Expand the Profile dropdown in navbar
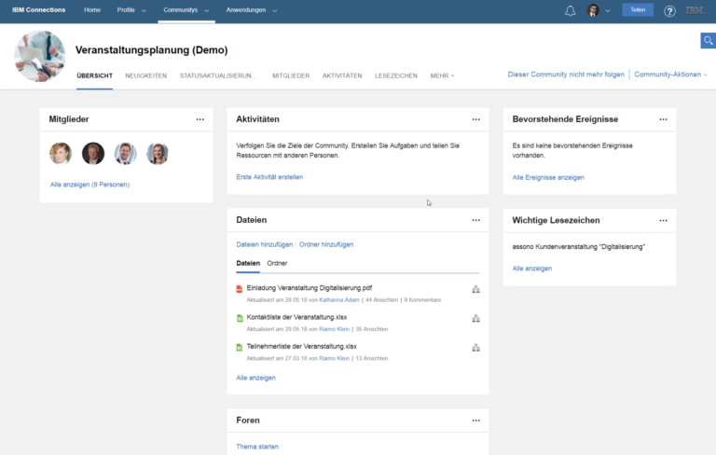This screenshot has height=455, width=716. click(144, 10)
